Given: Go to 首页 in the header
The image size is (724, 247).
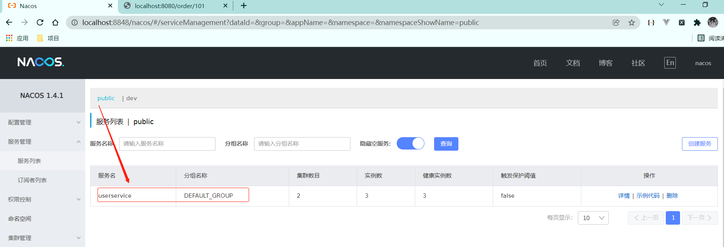Looking at the screenshot, I should [x=540, y=63].
